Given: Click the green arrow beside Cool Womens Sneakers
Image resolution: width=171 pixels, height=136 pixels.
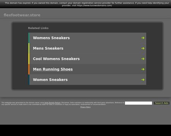Looking at the screenshot, I should point(143,59).
